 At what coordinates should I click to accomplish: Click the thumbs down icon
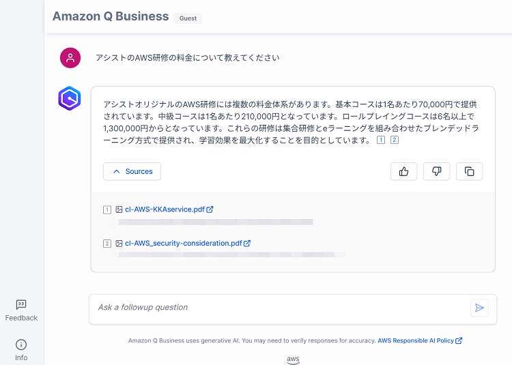pyautogui.click(x=437, y=171)
